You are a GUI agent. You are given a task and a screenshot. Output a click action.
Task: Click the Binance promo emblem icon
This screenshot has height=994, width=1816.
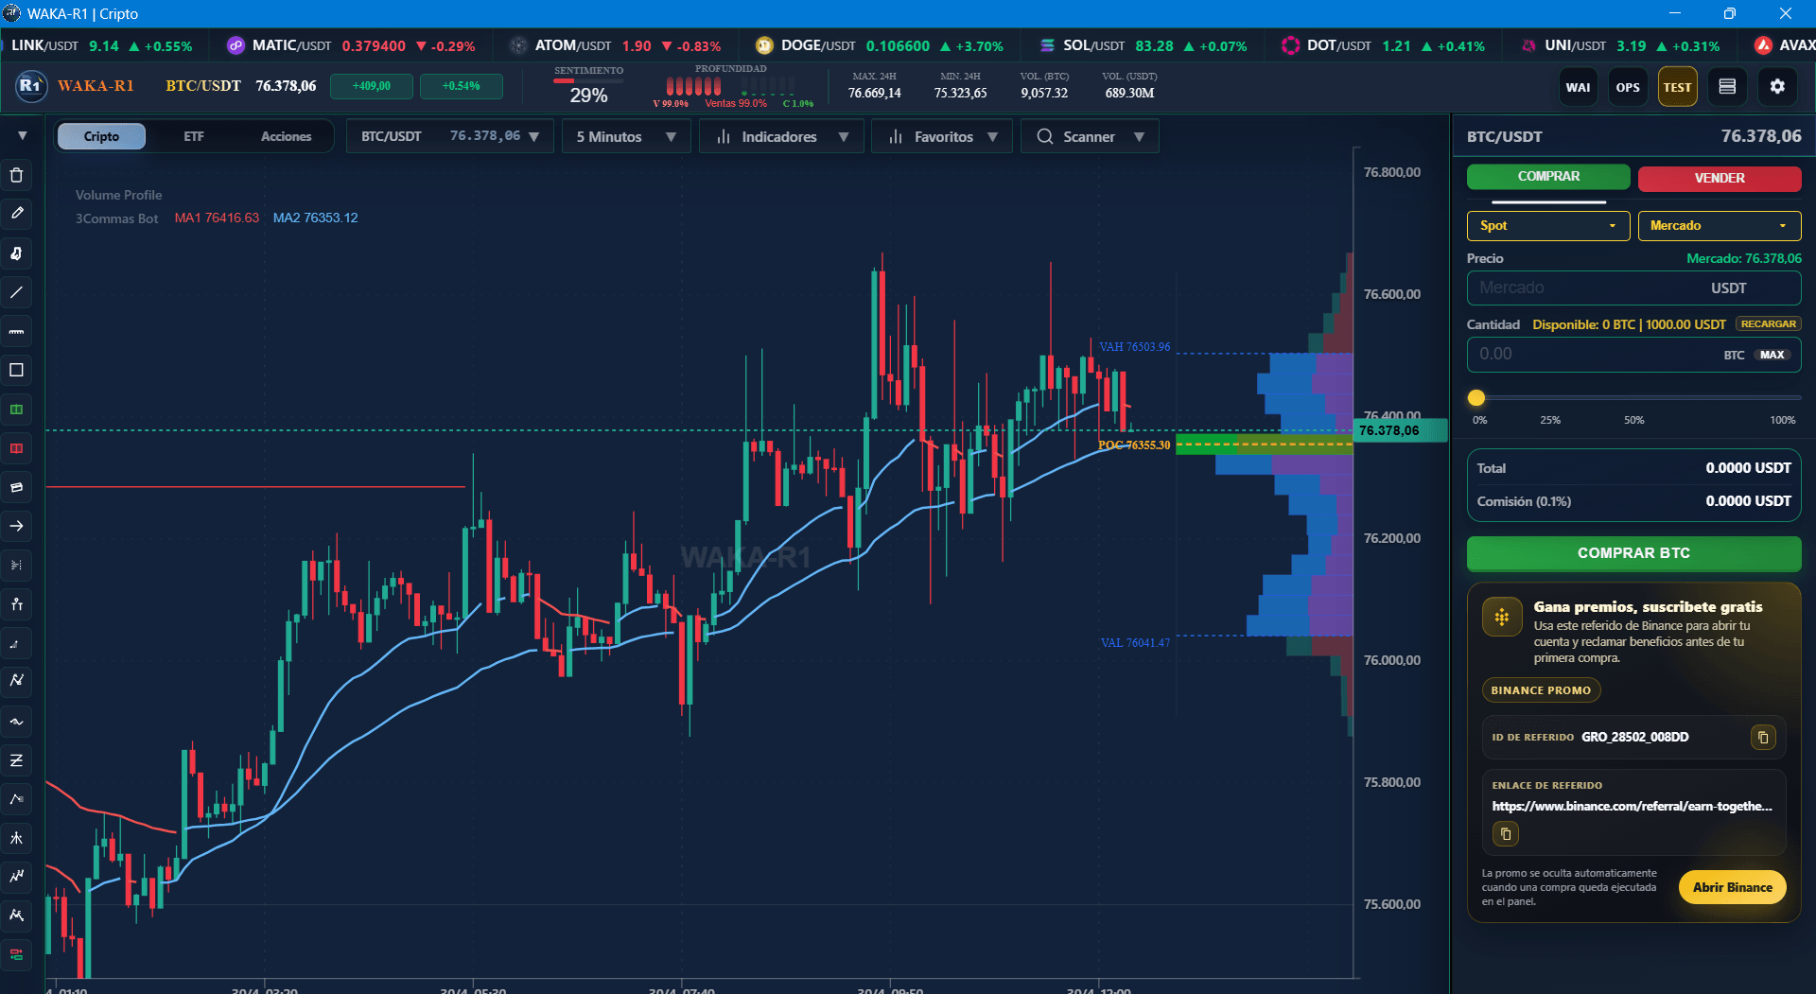point(1501,618)
